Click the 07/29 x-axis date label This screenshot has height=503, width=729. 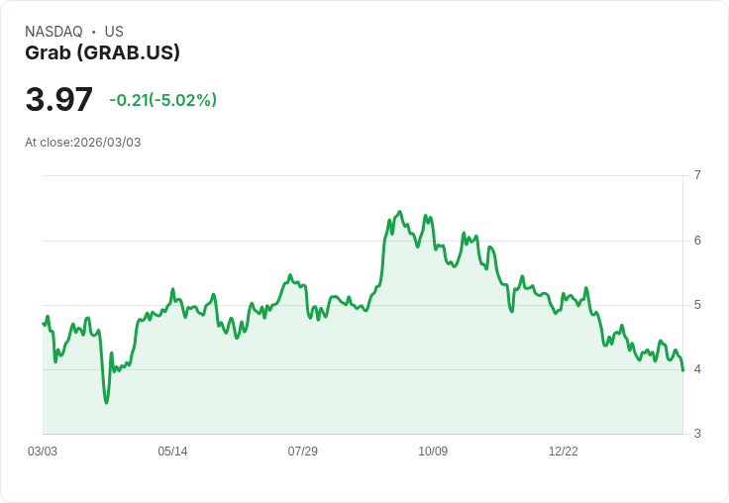[x=302, y=452]
